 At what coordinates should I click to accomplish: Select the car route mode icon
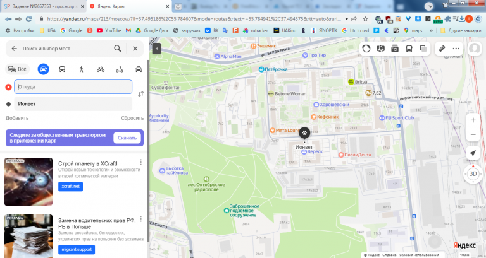pos(44,69)
